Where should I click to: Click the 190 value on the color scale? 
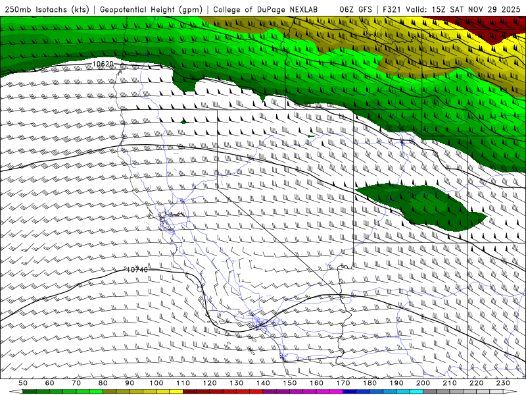[x=396, y=383]
